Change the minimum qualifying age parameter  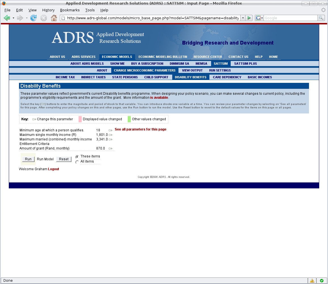[110, 130]
